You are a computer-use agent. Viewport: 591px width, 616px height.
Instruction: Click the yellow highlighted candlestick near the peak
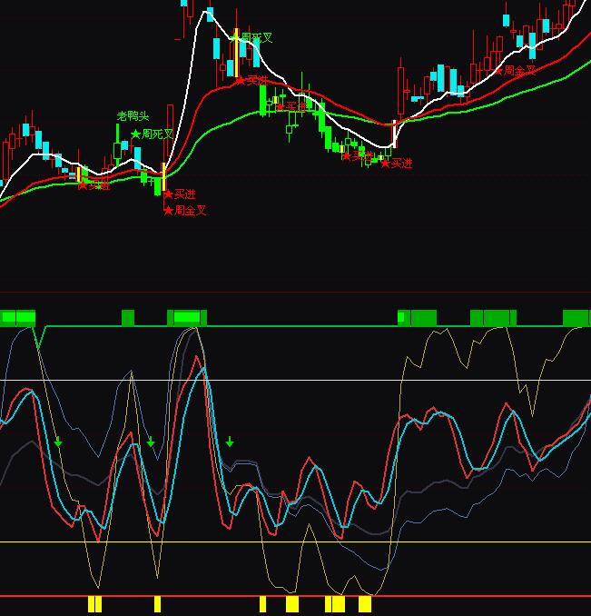pos(236,55)
